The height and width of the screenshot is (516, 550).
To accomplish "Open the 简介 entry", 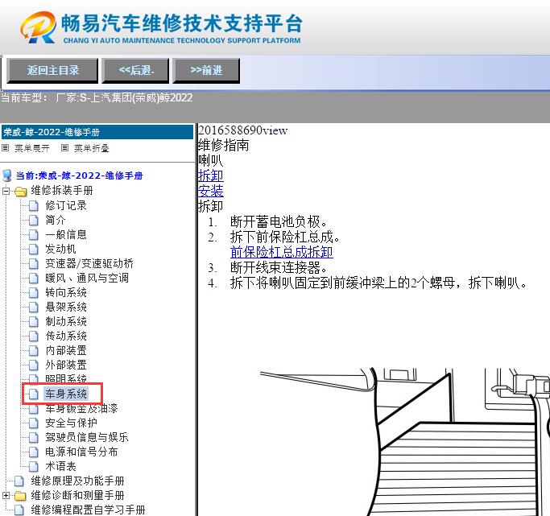I will pos(56,220).
